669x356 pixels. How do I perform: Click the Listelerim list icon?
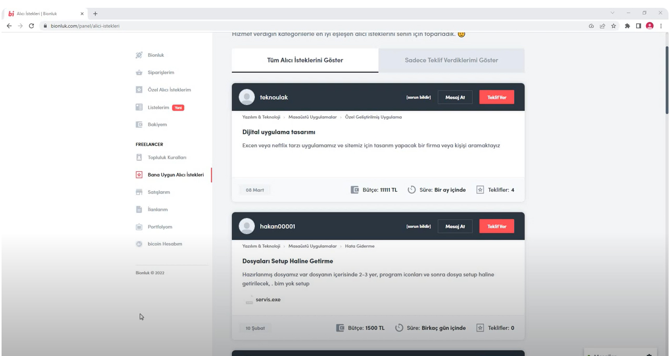click(139, 108)
